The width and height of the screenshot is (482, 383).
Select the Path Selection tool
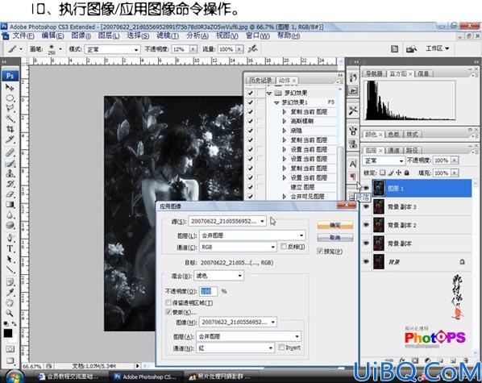click(x=10, y=259)
